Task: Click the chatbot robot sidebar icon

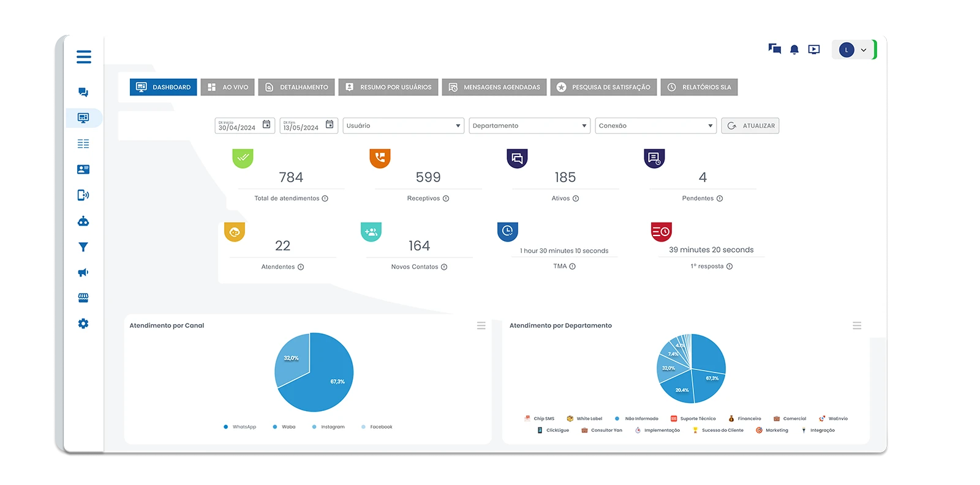Action: [x=83, y=221]
